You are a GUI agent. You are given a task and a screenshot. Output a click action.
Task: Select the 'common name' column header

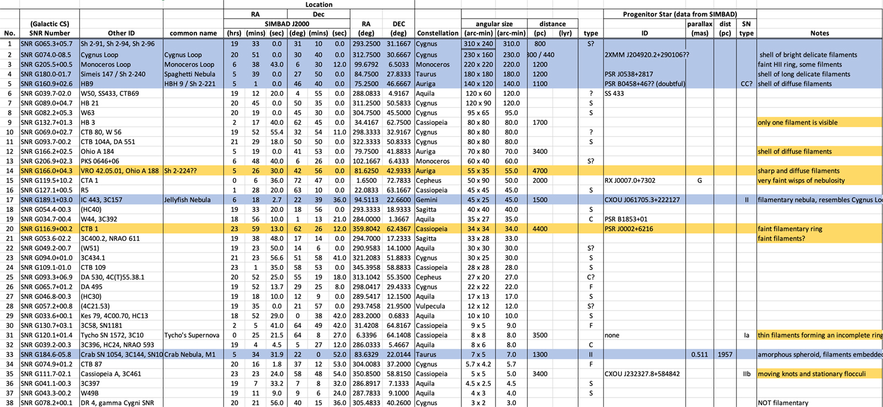click(x=193, y=33)
